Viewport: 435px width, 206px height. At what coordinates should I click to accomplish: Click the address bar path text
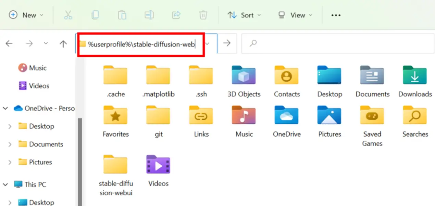coord(141,44)
